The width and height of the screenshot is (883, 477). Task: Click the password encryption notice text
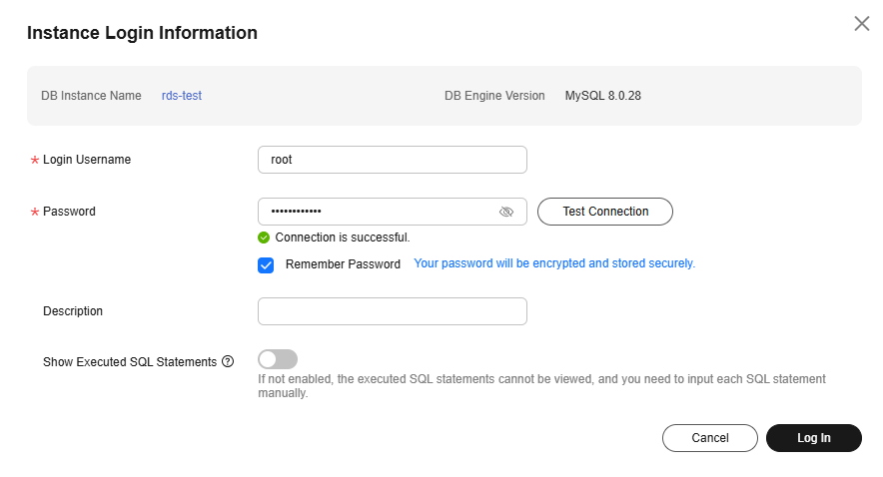point(554,263)
